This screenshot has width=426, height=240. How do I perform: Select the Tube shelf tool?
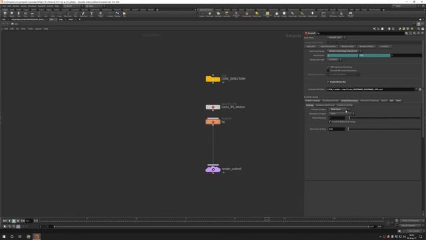click(x=19, y=14)
